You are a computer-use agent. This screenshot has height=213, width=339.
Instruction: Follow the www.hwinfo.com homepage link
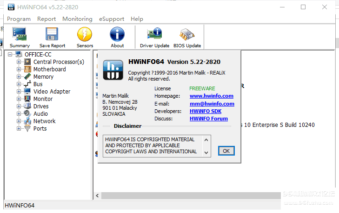point(211,96)
